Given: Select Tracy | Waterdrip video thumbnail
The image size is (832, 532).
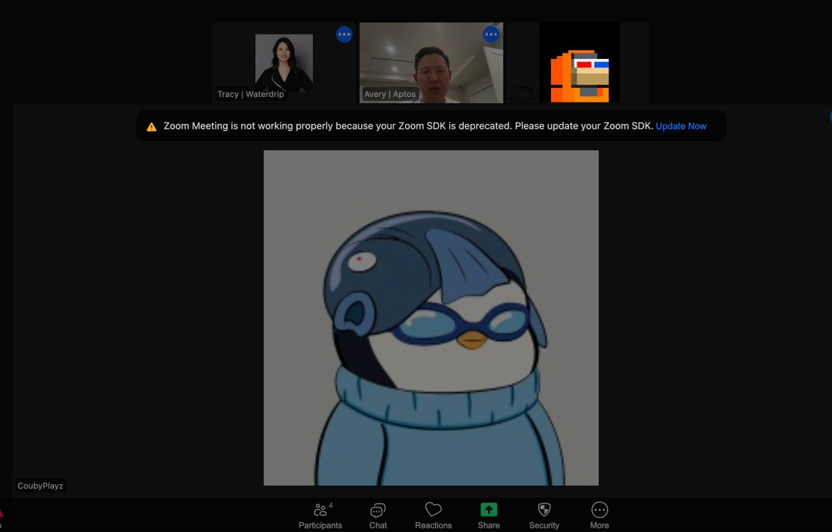Looking at the screenshot, I should click(284, 63).
